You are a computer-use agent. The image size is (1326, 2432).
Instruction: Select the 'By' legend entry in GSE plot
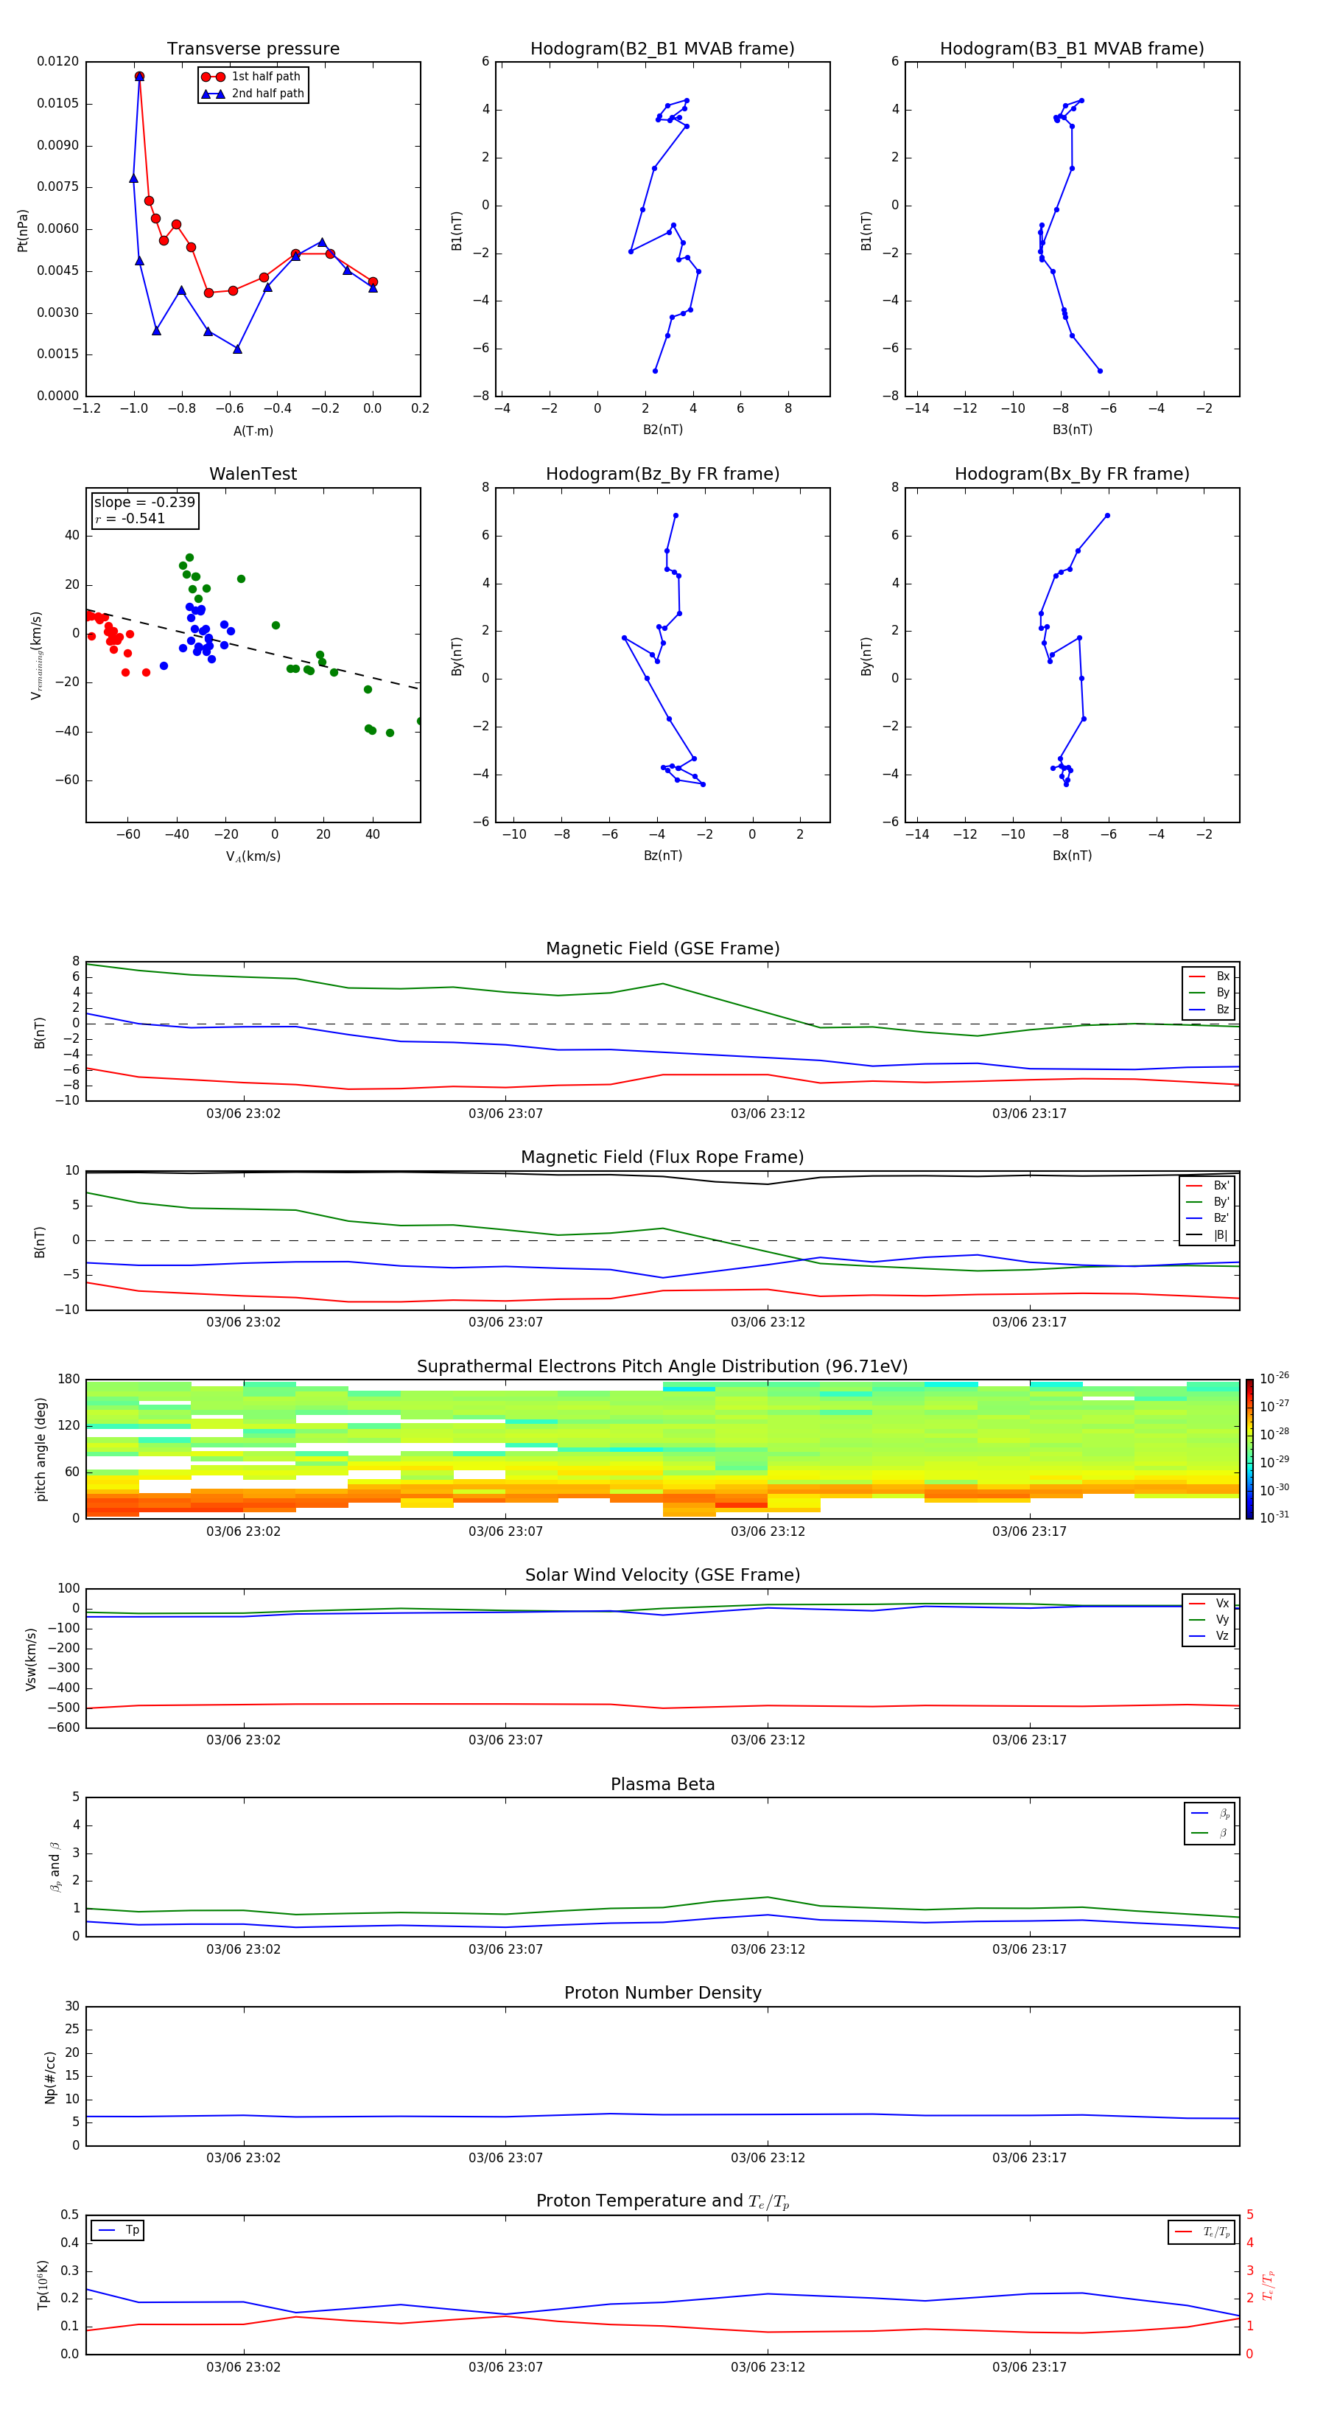(x=1209, y=992)
